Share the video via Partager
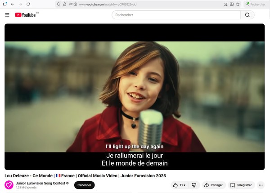This screenshot has width=270, height=193. point(213,185)
